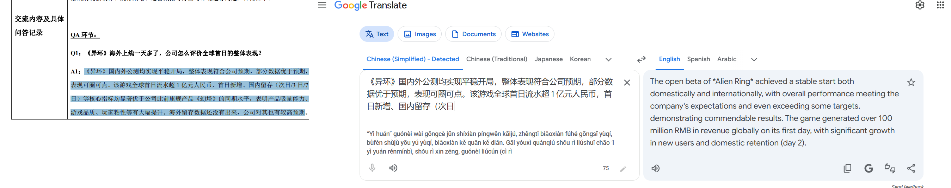Screen dimensions: 951x188
Task: Select Arabic as target language
Action: [x=726, y=59]
